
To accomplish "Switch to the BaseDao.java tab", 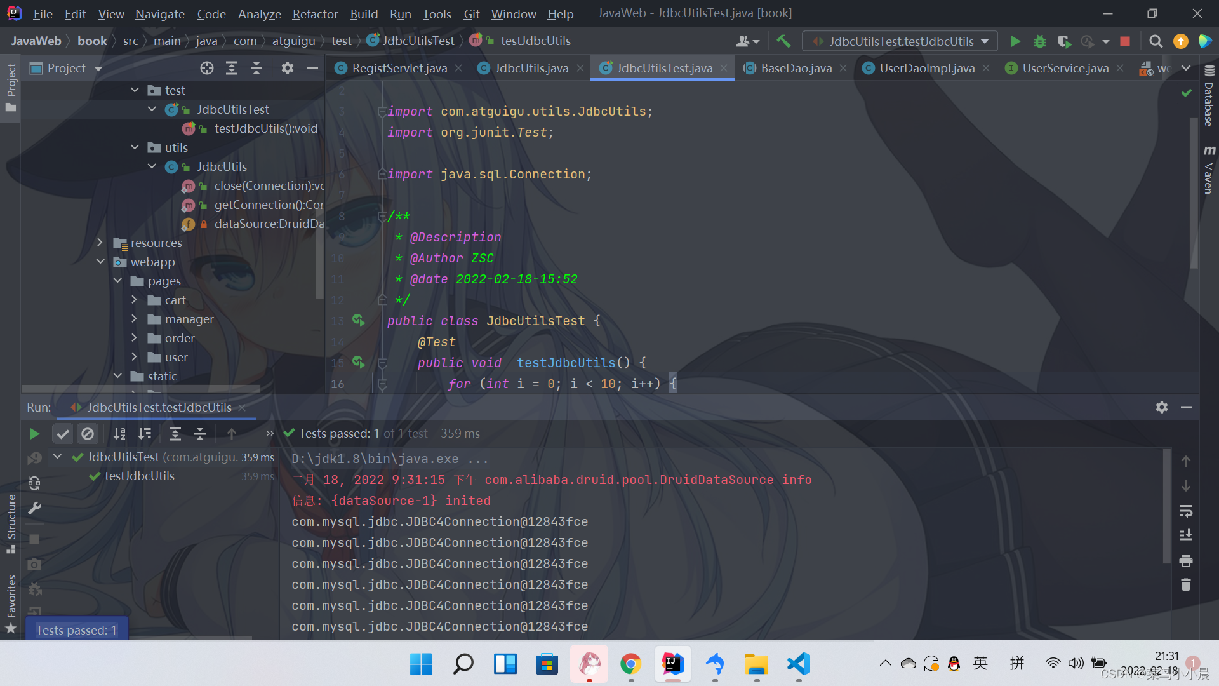I will pyautogui.click(x=796, y=68).
